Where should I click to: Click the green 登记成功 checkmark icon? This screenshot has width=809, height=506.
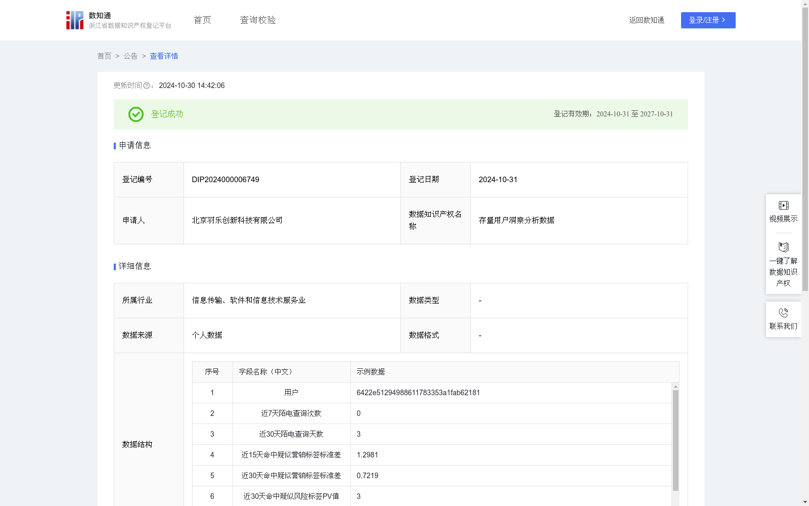click(x=136, y=114)
